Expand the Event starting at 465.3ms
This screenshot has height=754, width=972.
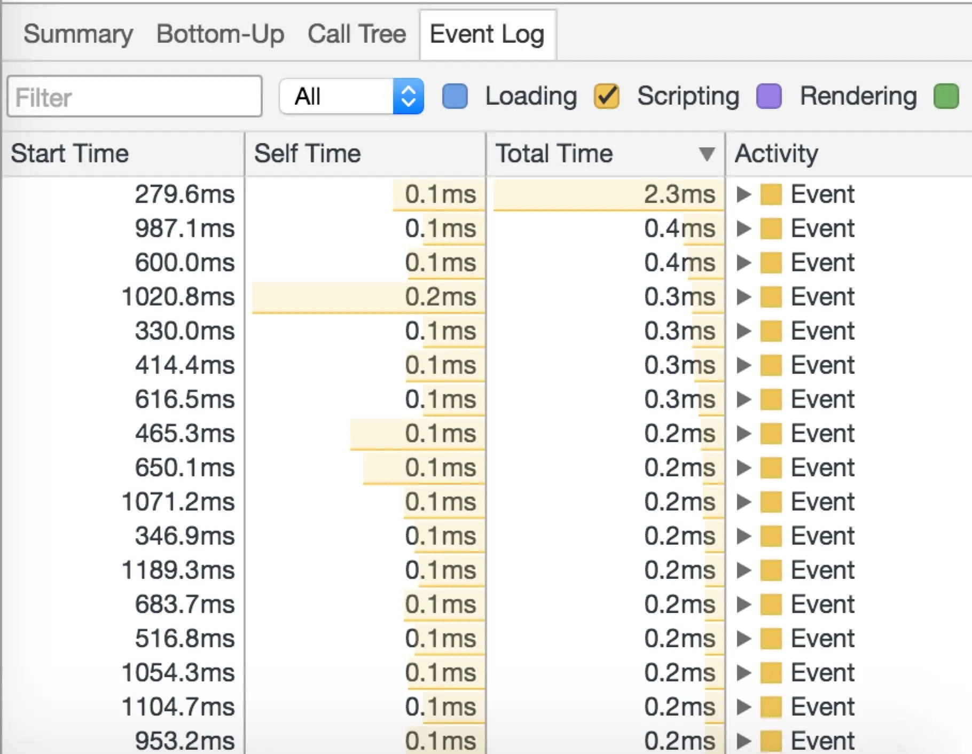[743, 434]
